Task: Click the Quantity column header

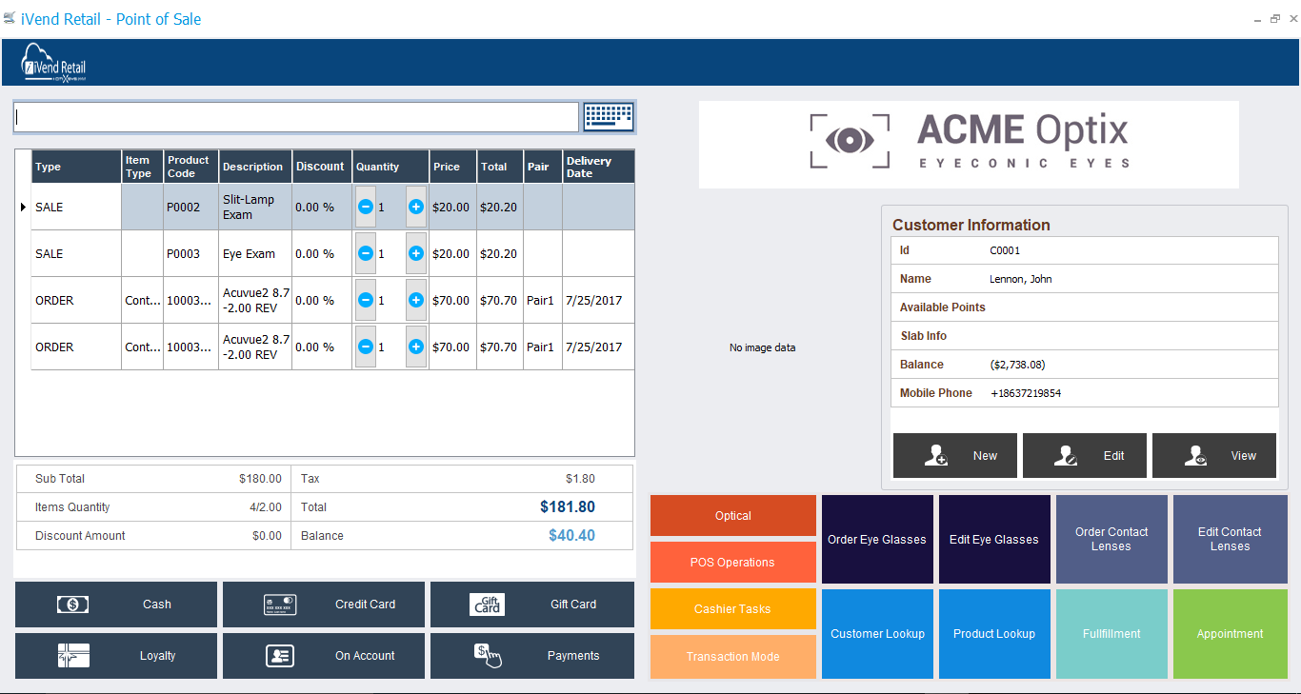Action: [390, 167]
